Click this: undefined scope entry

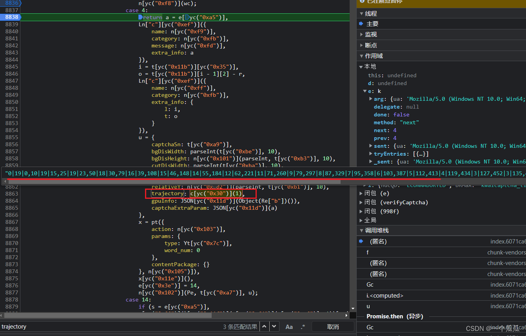[392, 75]
